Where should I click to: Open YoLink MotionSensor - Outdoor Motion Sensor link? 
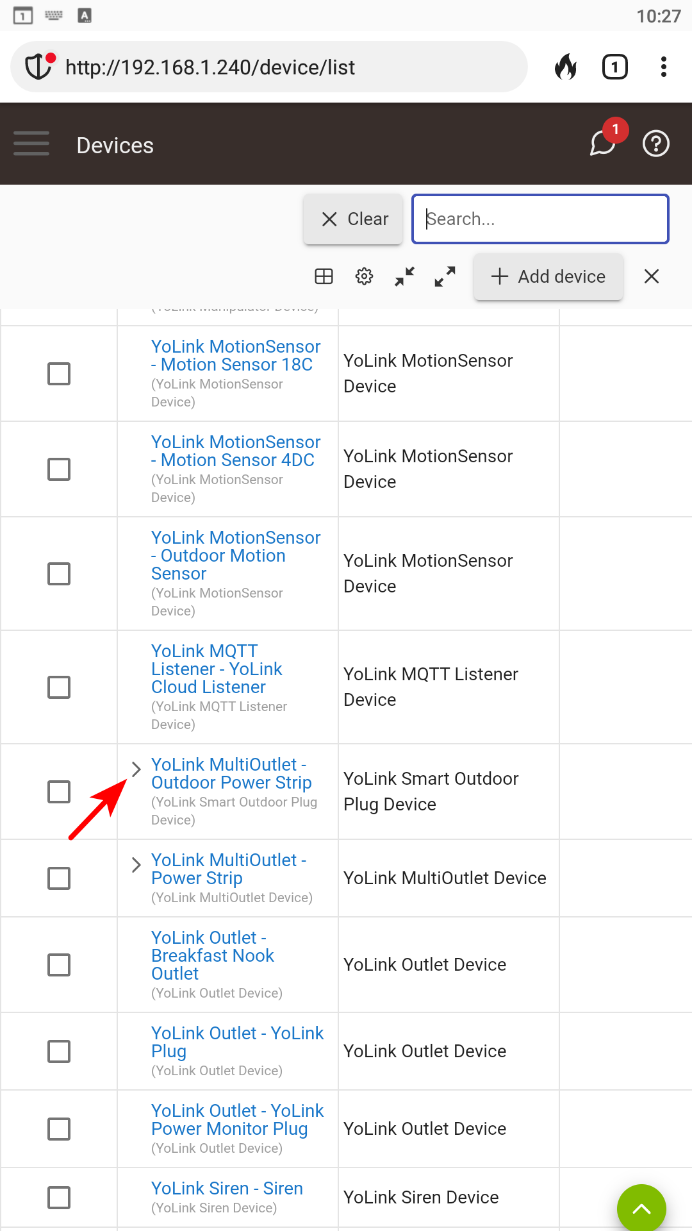236,556
